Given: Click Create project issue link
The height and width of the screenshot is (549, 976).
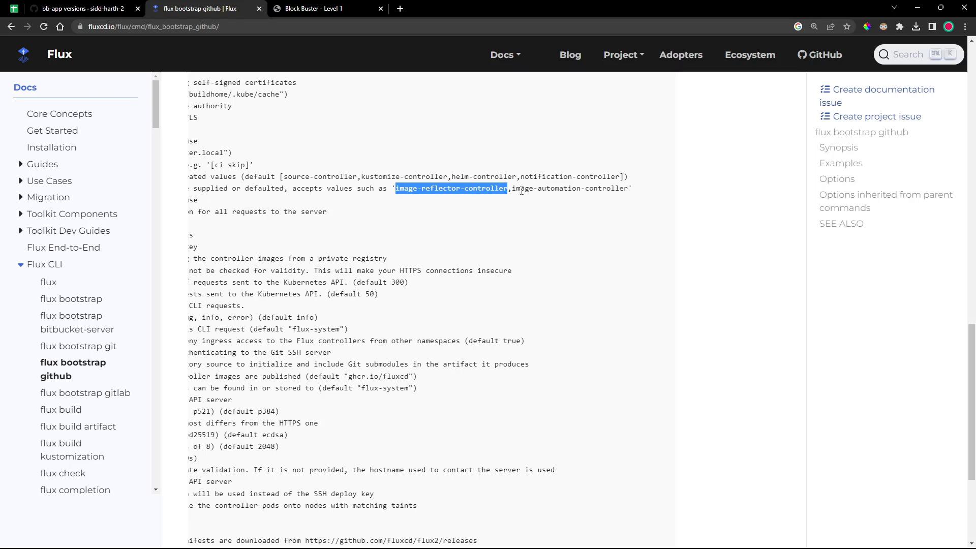Looking at the screenshot, I should [870, 116].
